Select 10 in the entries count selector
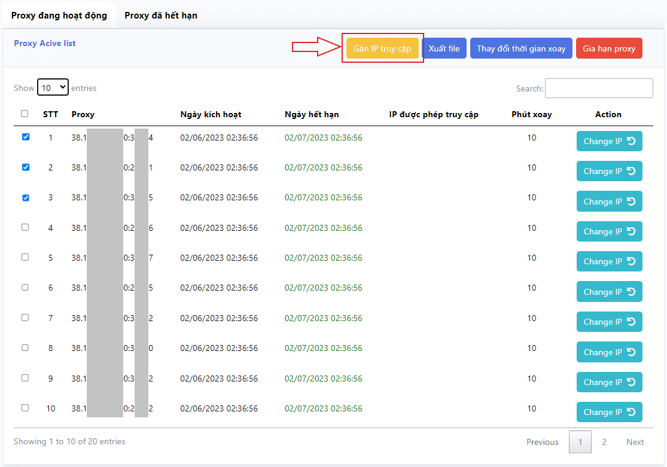This screenshot has width=667, height=467. [53, 87]
